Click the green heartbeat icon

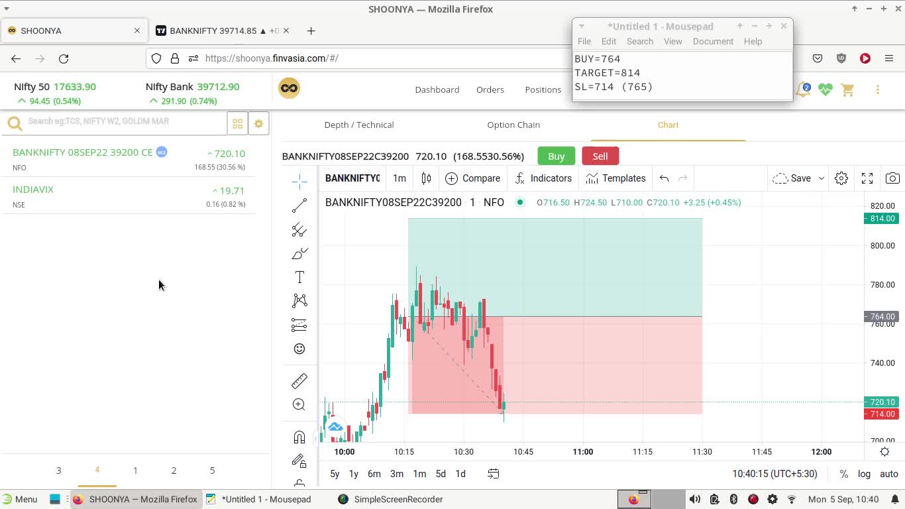[x=825, y=89]
